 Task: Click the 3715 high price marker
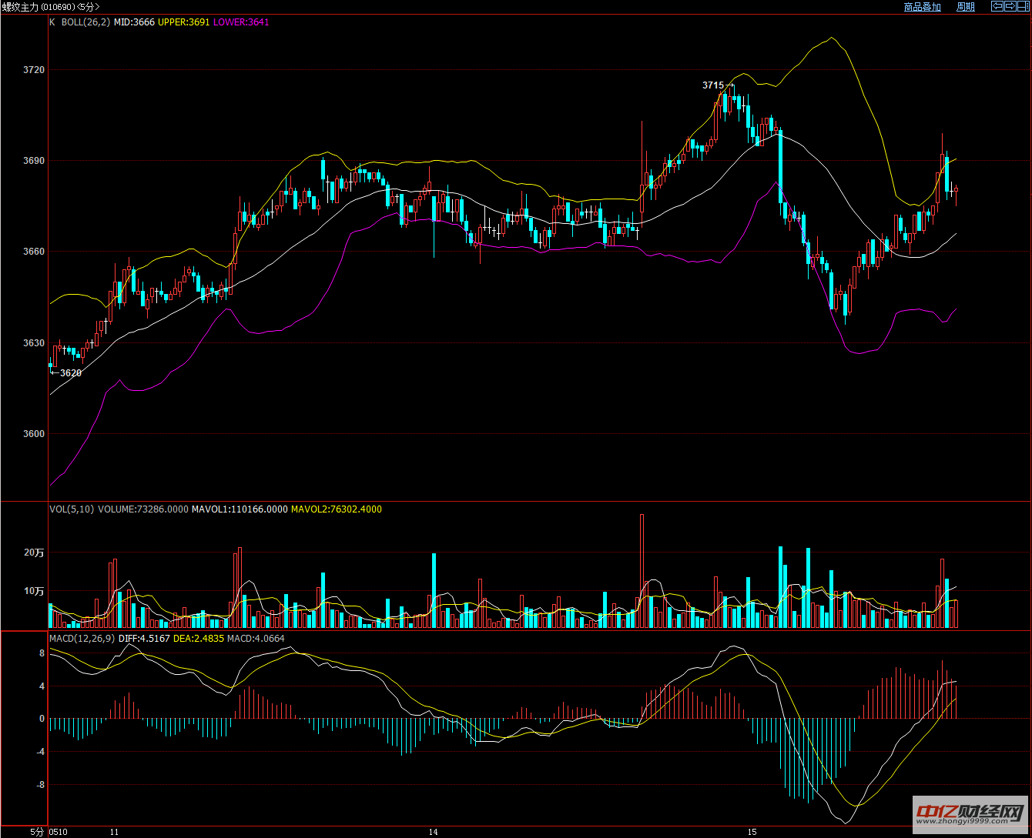pyautogui.click(x=712, y=85)
